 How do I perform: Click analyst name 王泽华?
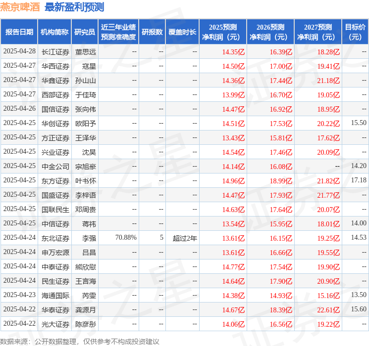click(x=85, y=138)
